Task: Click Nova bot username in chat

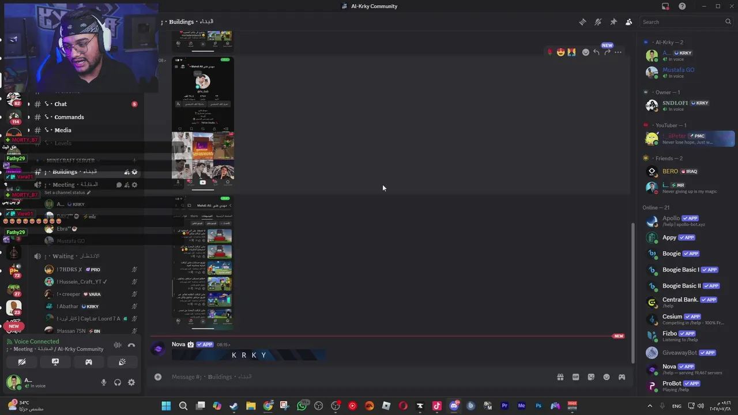Action: (x=178, y=344)
